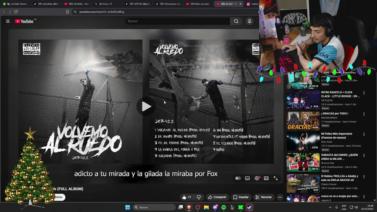Toggle subtitles with the captions icon
The image size is (377, 212).
click(247, 178)
